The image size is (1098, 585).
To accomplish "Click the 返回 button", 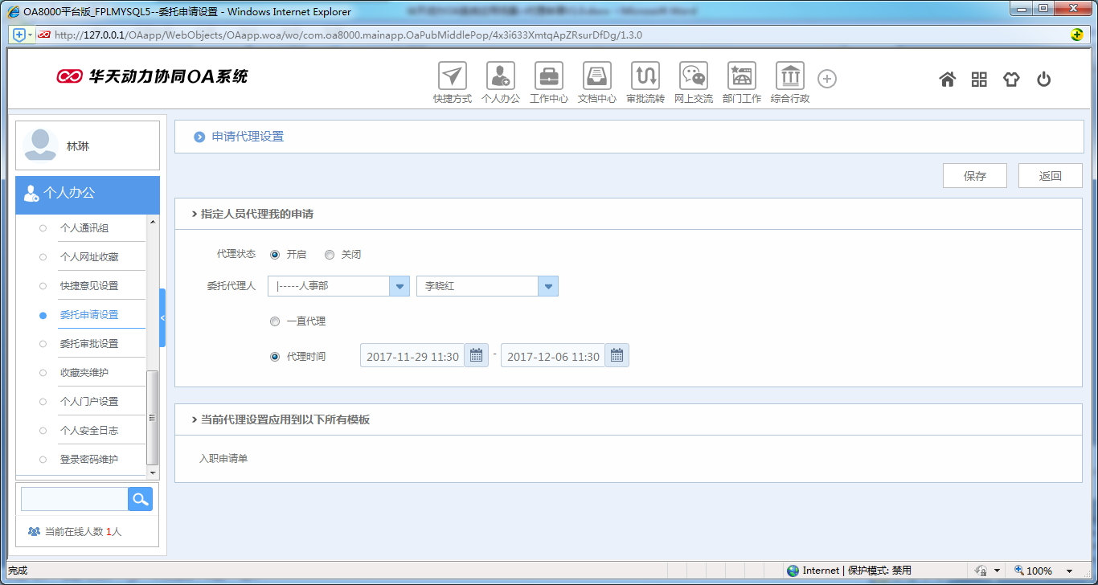I will 1050,176.
